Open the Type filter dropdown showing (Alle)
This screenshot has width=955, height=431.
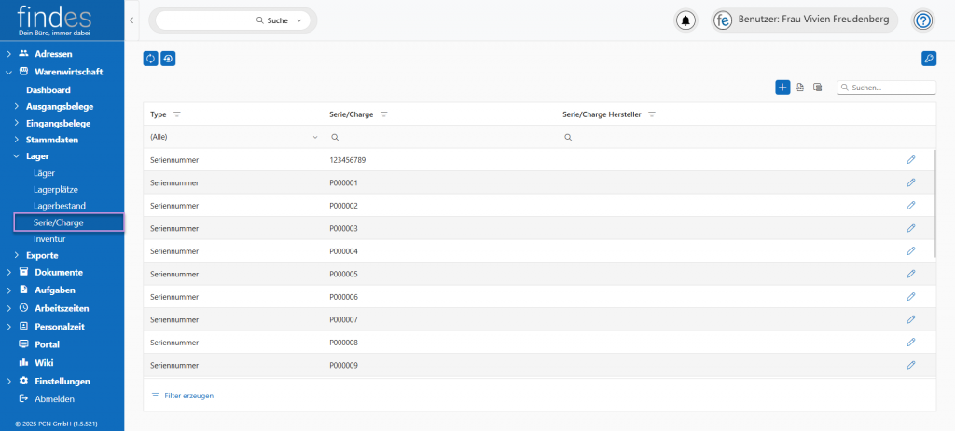(x=234, y=137)
